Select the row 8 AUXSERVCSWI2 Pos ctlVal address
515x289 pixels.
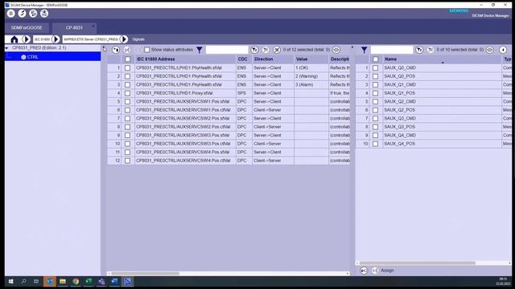[185, 127]
